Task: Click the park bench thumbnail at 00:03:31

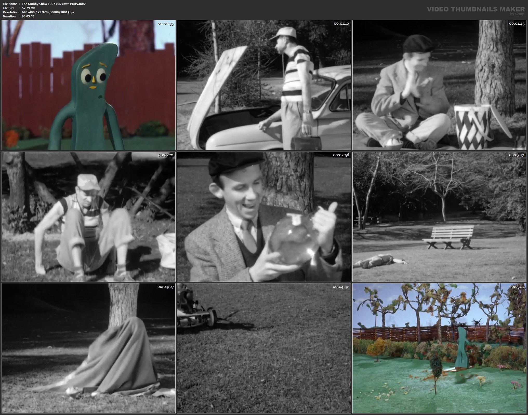Action: (x=439, y=217)
